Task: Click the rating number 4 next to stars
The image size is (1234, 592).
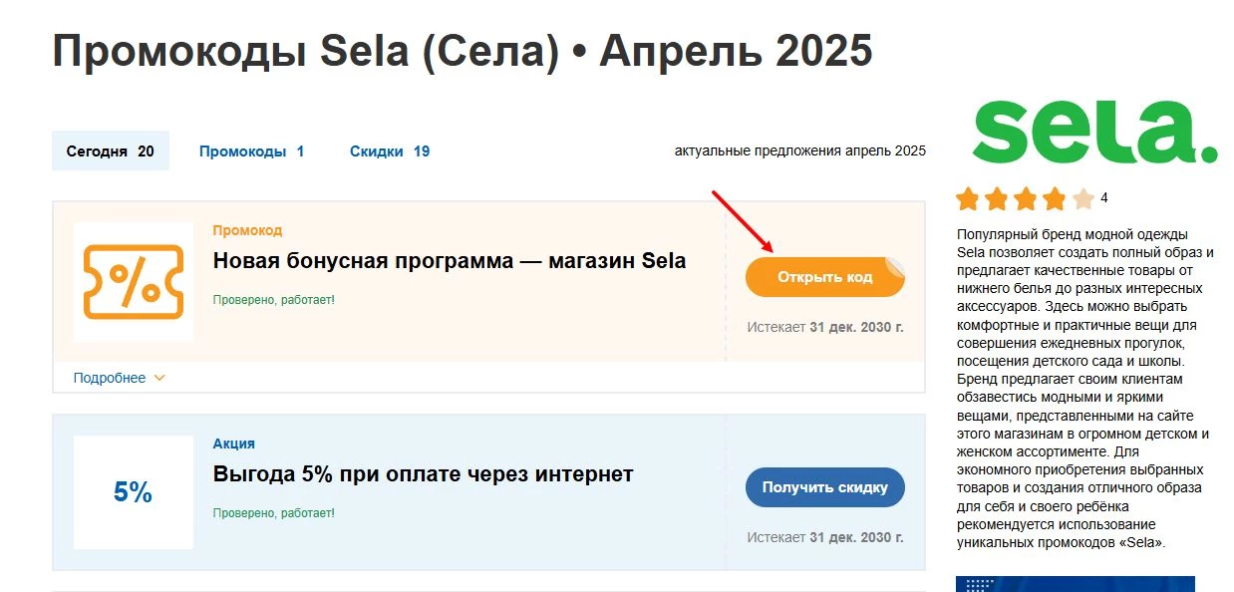Action: [1104, 198]
